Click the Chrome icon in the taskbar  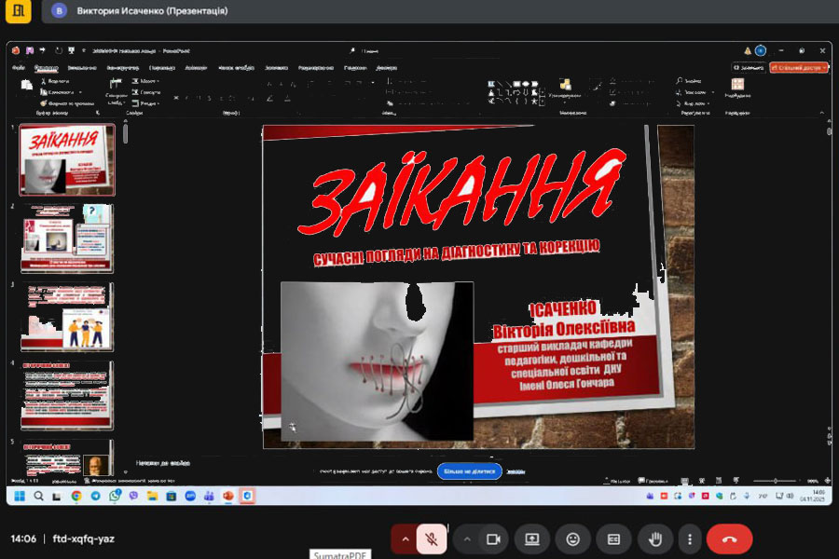tap(76, 496)
